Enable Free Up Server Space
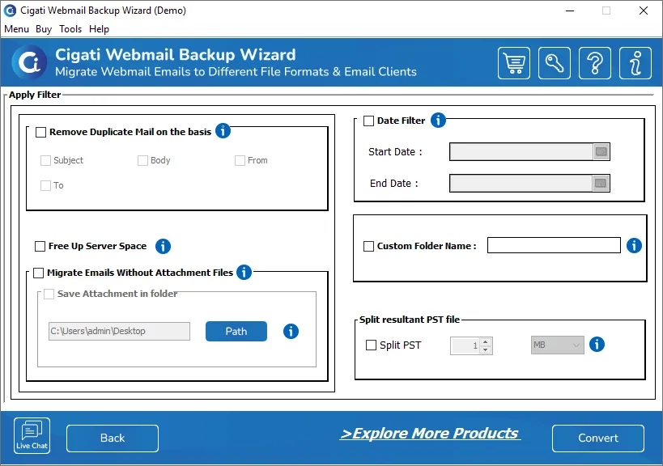The height and width of the screenshot is (466, 663). click(x=40, y=246)
